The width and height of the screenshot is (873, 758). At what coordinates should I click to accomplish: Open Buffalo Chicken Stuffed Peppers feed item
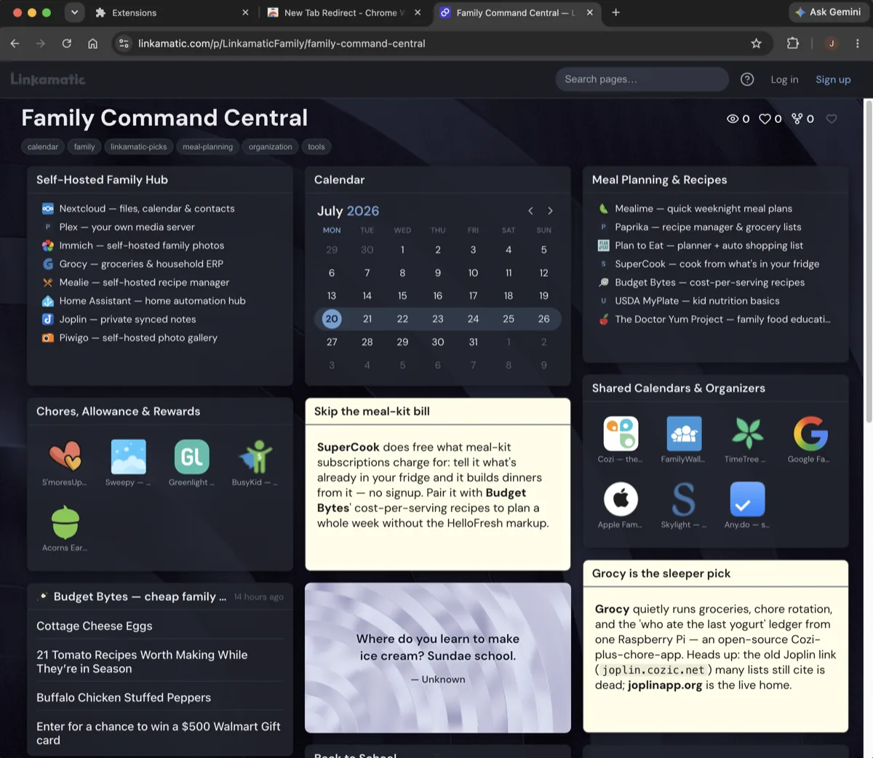tap(124, 698)
